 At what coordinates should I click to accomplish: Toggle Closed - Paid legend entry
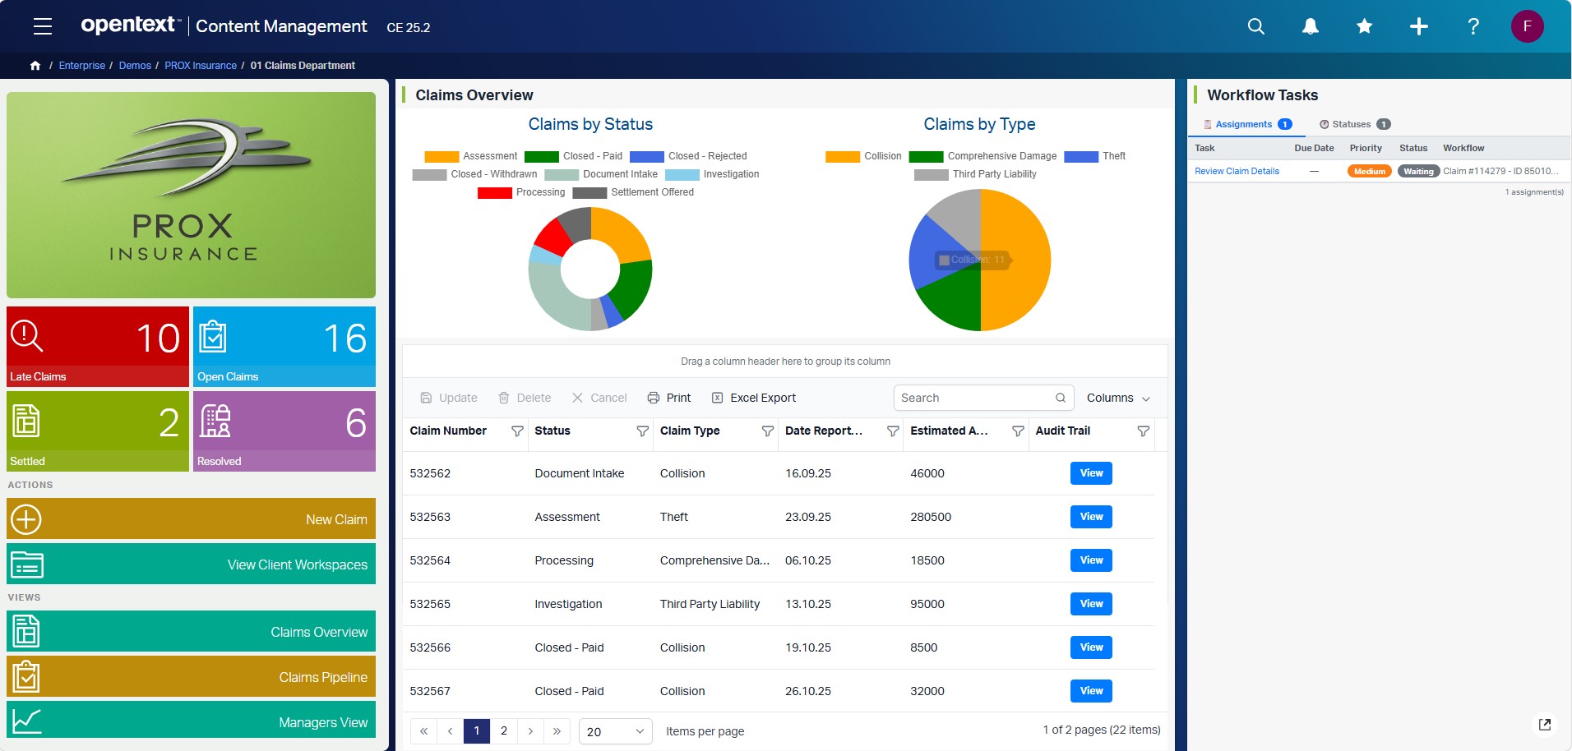(573, 156)
